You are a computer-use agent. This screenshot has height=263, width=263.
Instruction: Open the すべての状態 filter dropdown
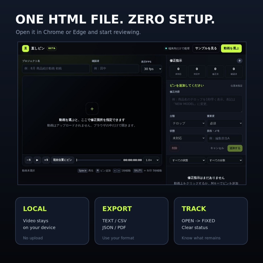tap(187, 160)
